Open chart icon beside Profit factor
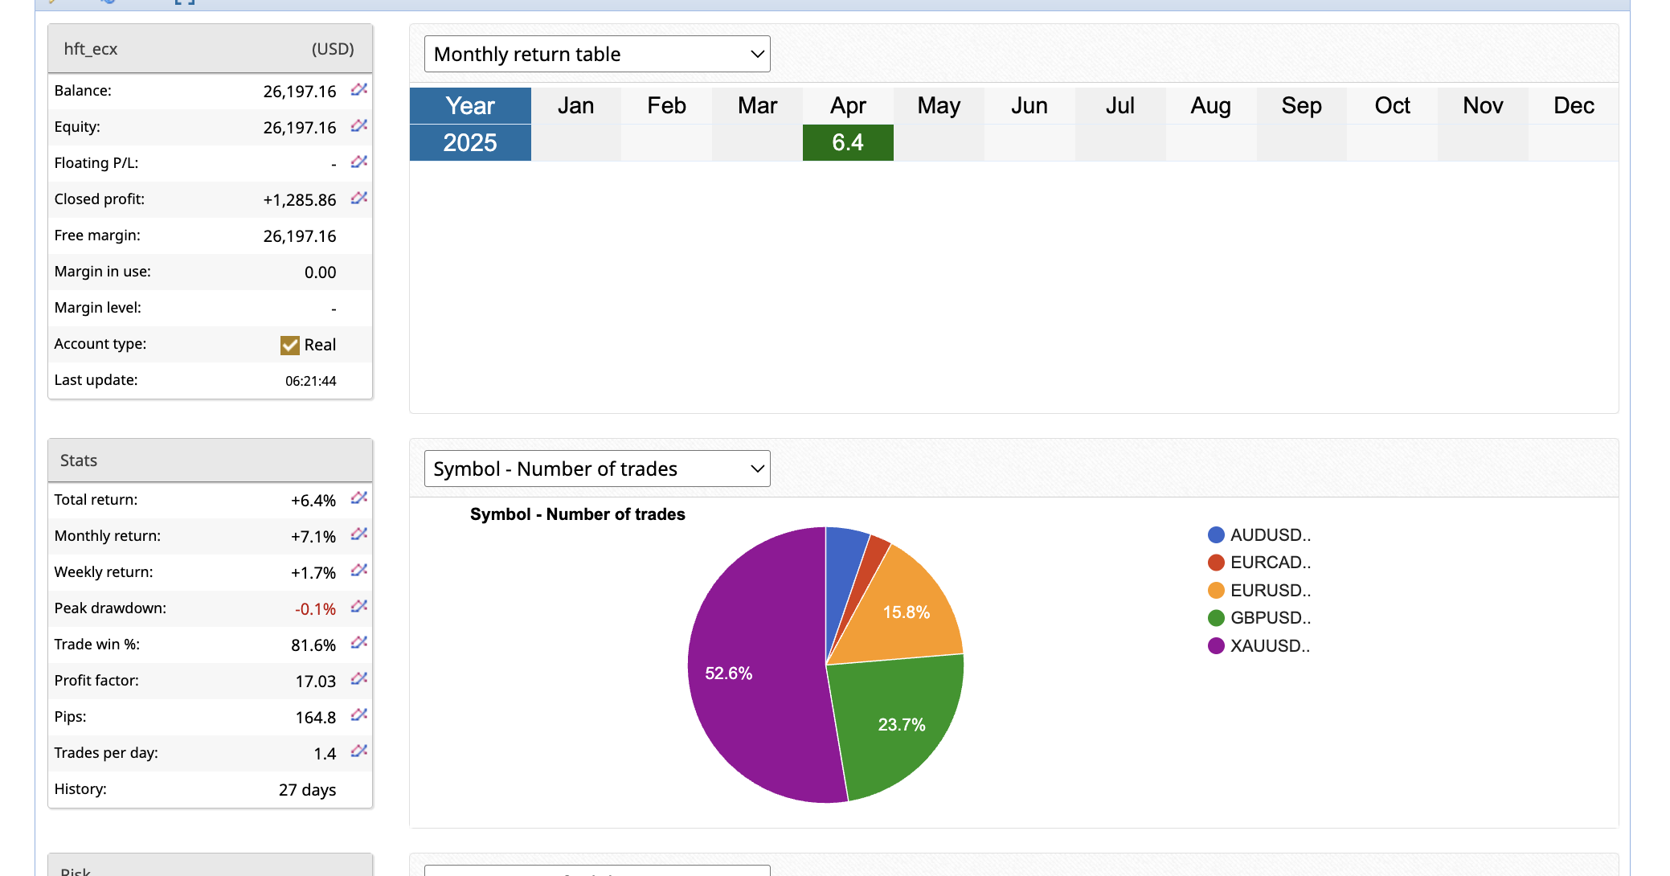This screenshot has height=876, width=1670. tap(358, 679)
